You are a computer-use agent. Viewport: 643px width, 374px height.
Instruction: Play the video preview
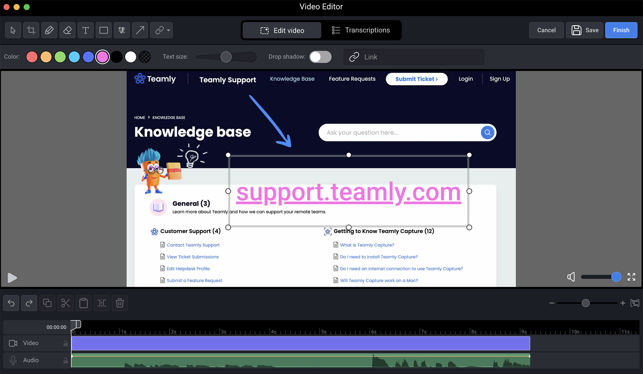click(x=12, y=278)
